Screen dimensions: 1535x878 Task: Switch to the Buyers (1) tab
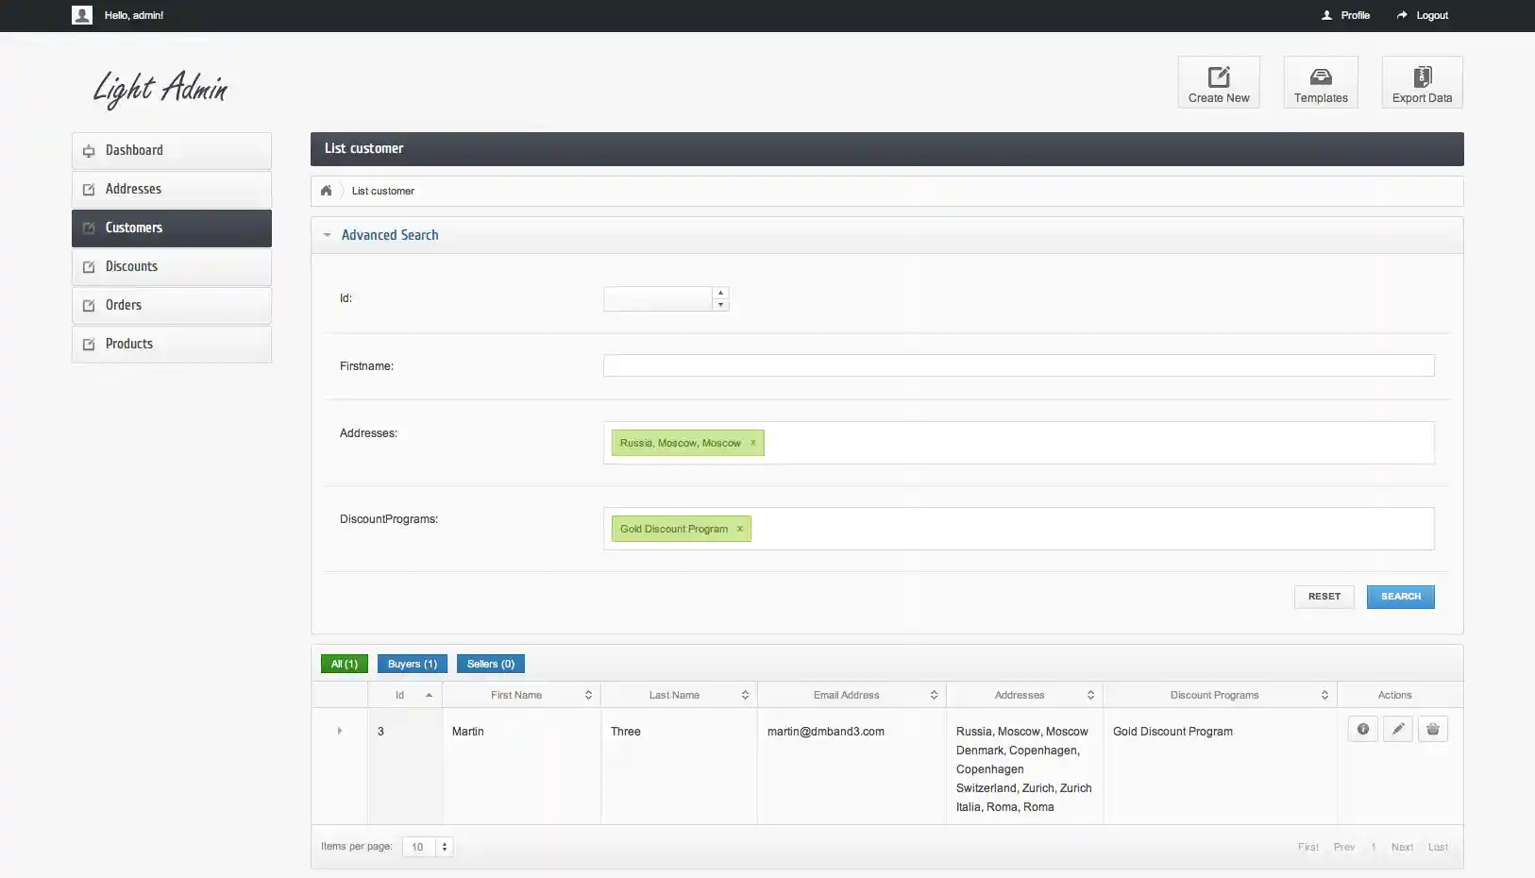(412, 664)
